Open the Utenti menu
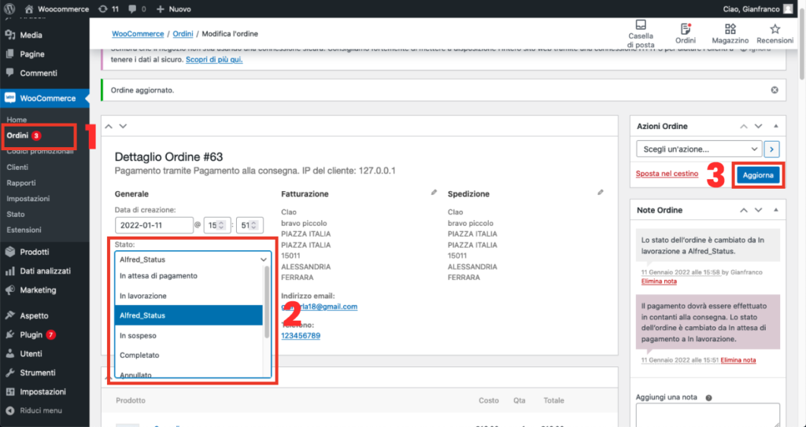 click(31, 354)
